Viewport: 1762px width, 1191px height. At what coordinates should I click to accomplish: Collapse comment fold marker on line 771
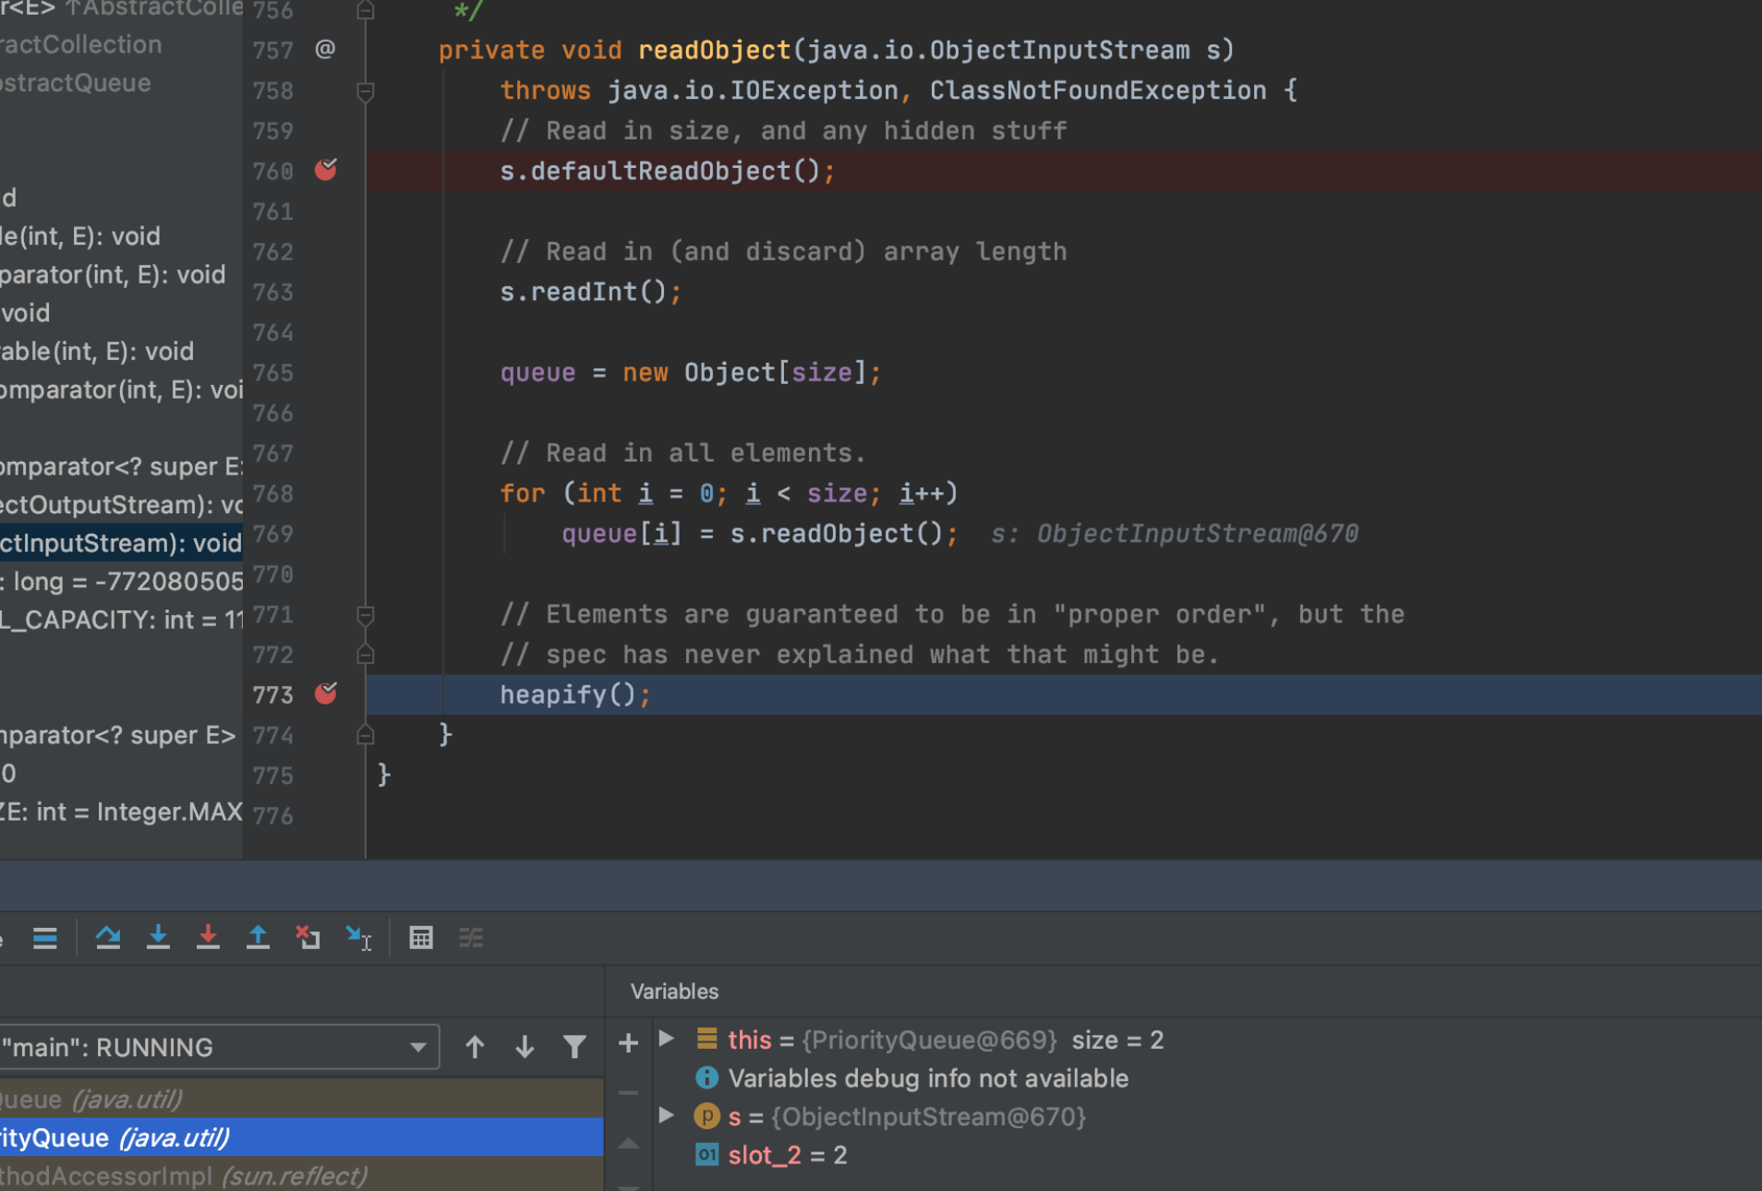click(366, 614)
